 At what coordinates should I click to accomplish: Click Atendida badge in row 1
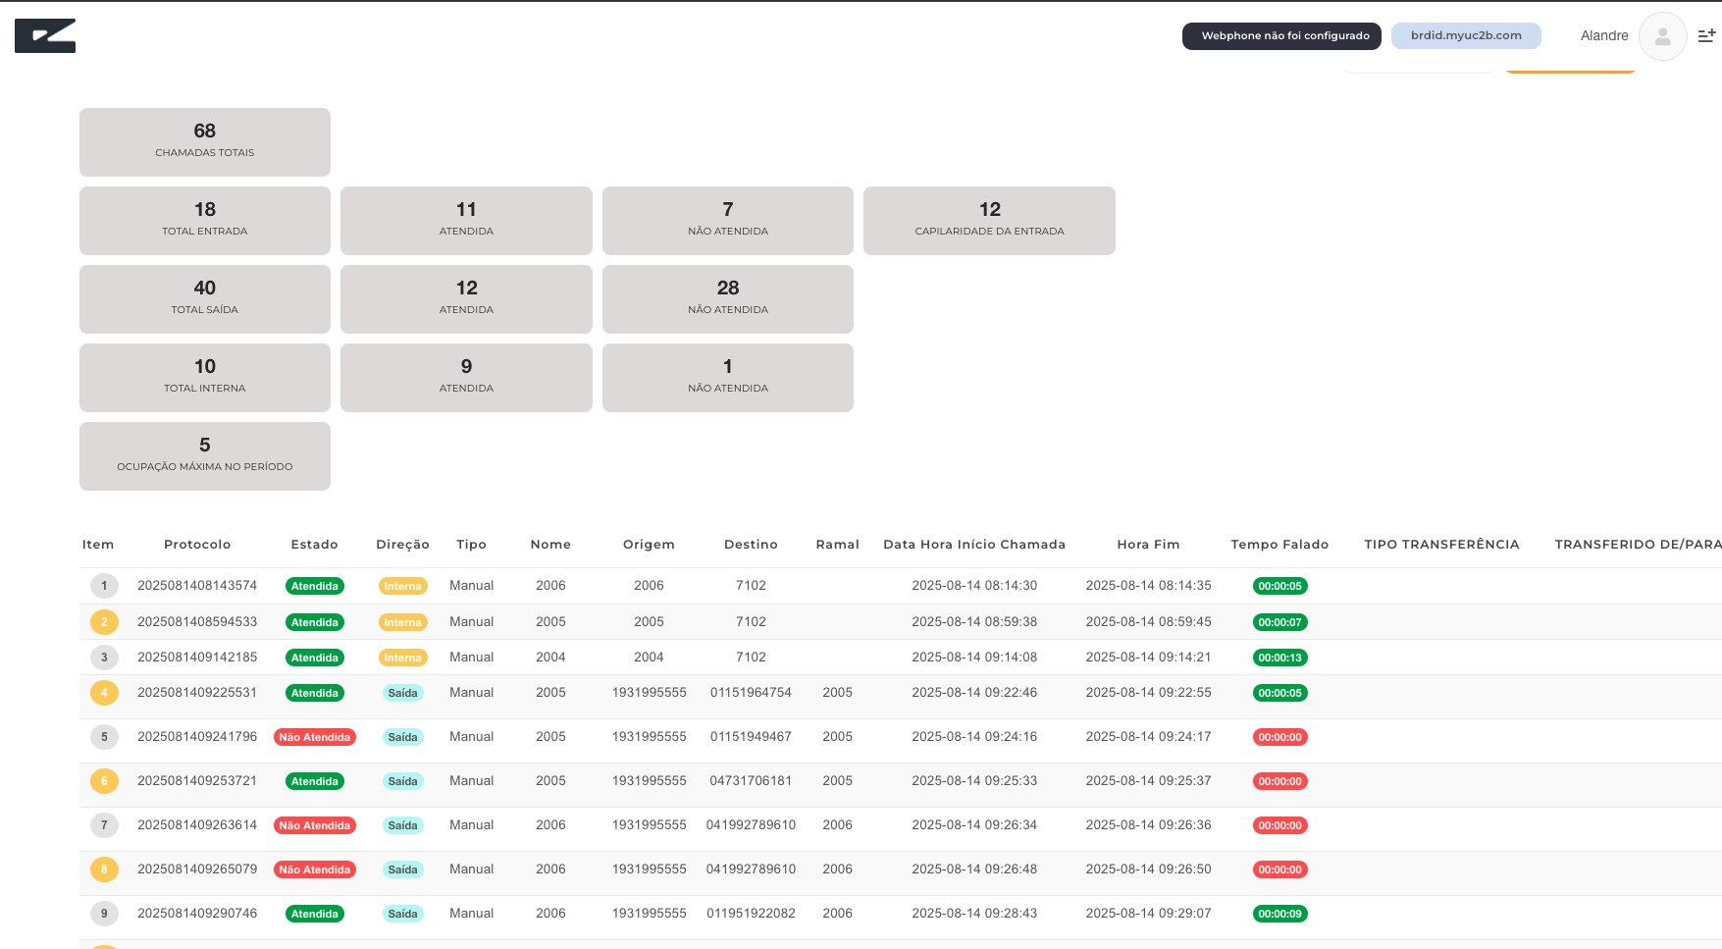tap(315, 586)
